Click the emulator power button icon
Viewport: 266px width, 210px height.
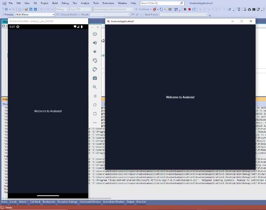click(95, 34)
